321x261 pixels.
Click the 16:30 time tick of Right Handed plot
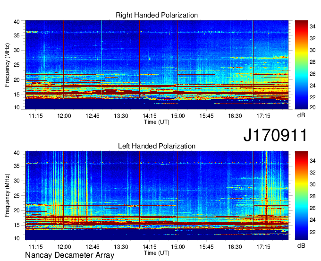click(235, 116)
